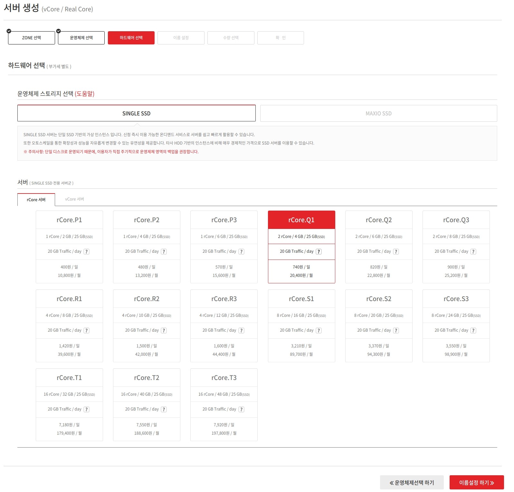Click traffic question icon in rCore.T1
Viewport: 514px width, 492px height.
(x=86, y=409)
